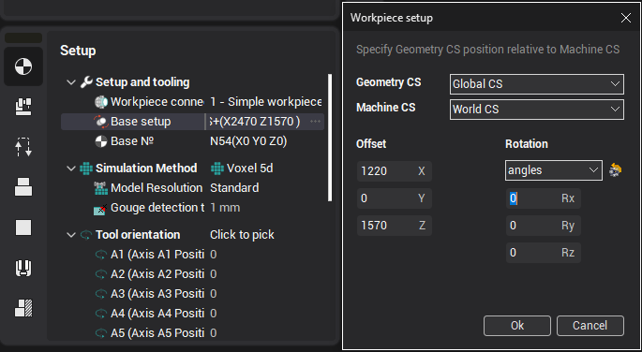Click the Setup panel vertical scrollbar
This screenshot has width=642, height=352.
(x=330, y=138)
